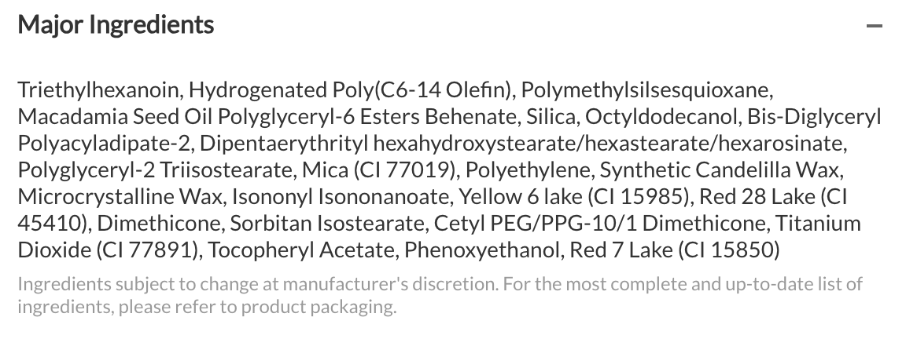Click Macadamia Seed Oil Polyglyceryl-6 Esters Behenate

(267, 116)
